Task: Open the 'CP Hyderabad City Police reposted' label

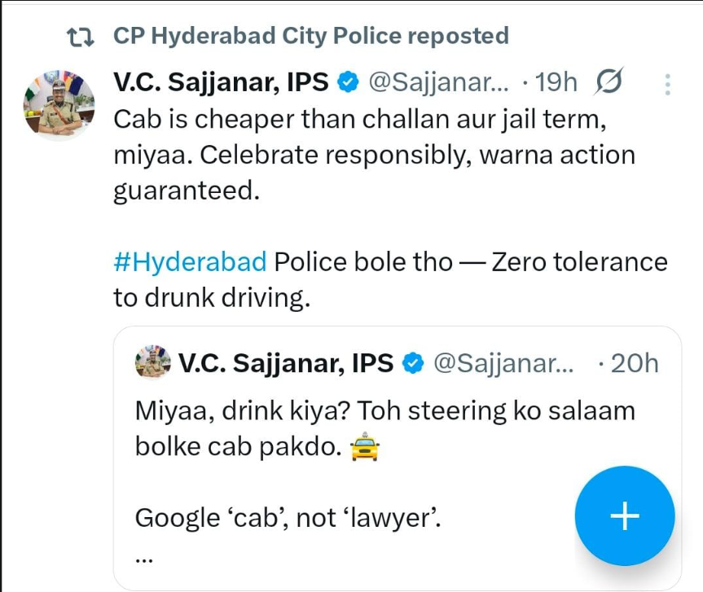Action: click(x=310, y=36)
